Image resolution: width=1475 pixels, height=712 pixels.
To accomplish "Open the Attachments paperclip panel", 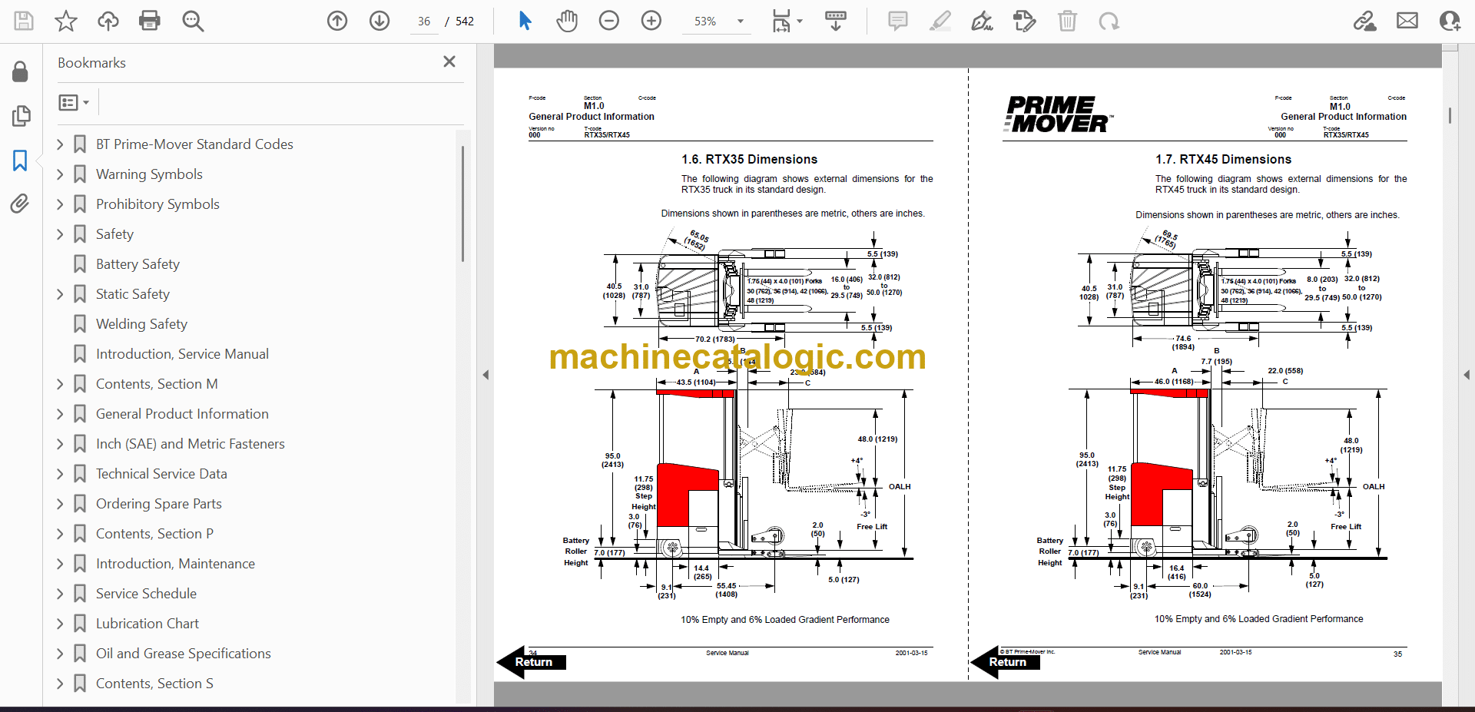I will [20, 204].
